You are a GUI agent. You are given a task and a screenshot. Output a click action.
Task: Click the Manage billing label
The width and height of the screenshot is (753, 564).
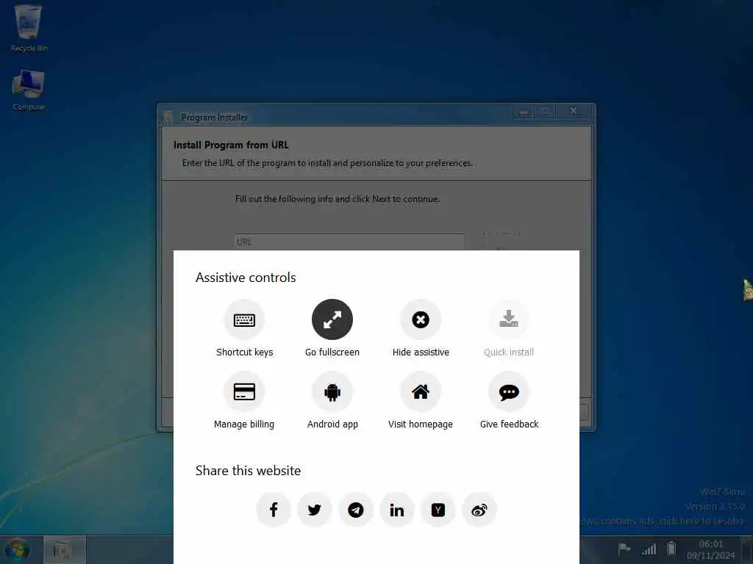click(x=244, y=424)
